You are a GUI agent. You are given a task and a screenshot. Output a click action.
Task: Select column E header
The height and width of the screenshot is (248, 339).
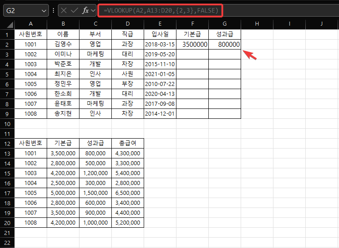[x=160, y=24]
